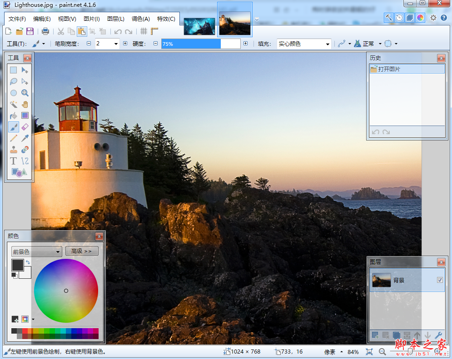The height and width of the screenshot is (359, 452).
Task: Select the Color Picker eyedropper tool
Action: pos(25,138)
